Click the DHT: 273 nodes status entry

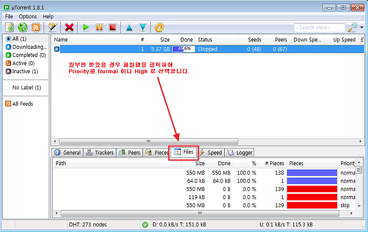pos(88,224)
